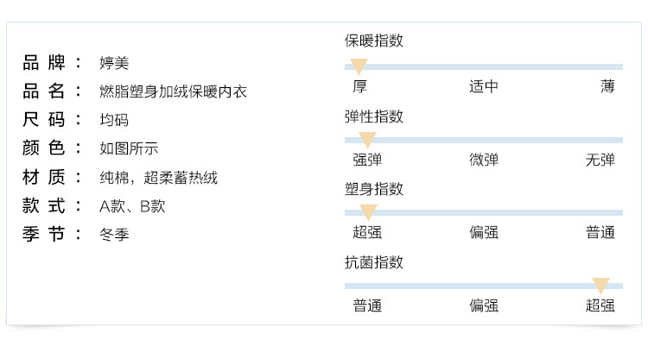Image resolution: width=648 pixels, height=346 pixels.
Task: Click 普通 under 抗菌指数
Action: coord(367,305)
